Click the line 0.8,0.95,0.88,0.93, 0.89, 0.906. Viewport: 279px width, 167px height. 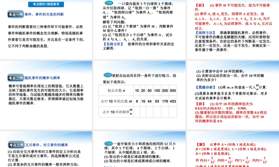pos(221,108)
